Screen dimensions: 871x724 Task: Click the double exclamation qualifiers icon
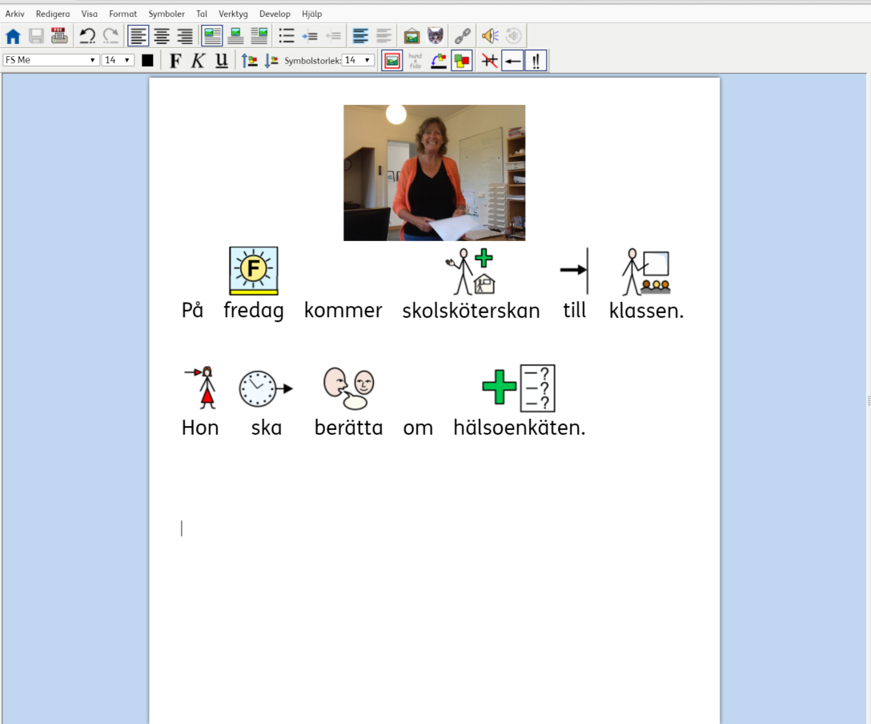click(535, 59)
